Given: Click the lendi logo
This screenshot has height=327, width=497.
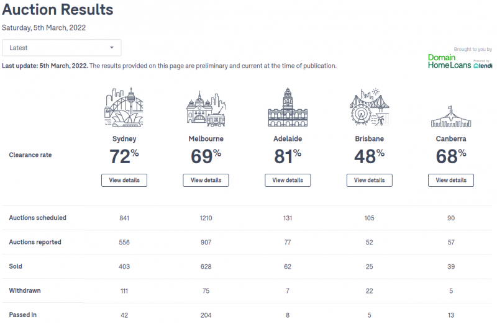Looking at the screenshot, I should tap(483, 65).
